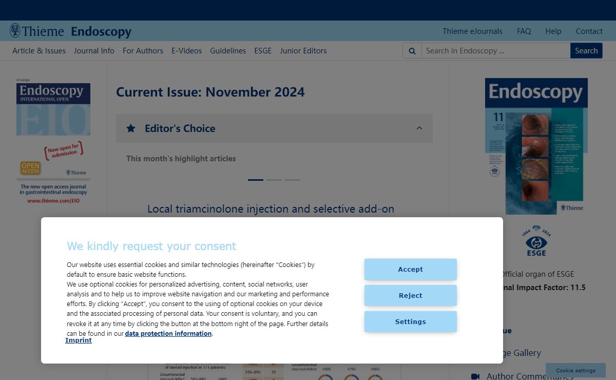
Task: Select the third carousel slide indicator
Action: [293, 180]
